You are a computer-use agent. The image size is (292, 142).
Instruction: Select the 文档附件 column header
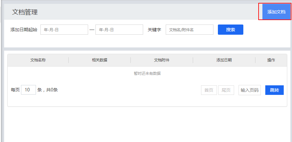(162, 60)
